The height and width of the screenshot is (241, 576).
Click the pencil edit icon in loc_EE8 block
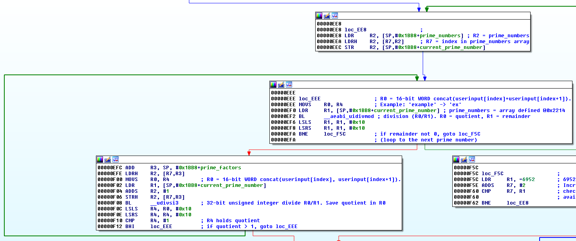(x=327, y=16)
